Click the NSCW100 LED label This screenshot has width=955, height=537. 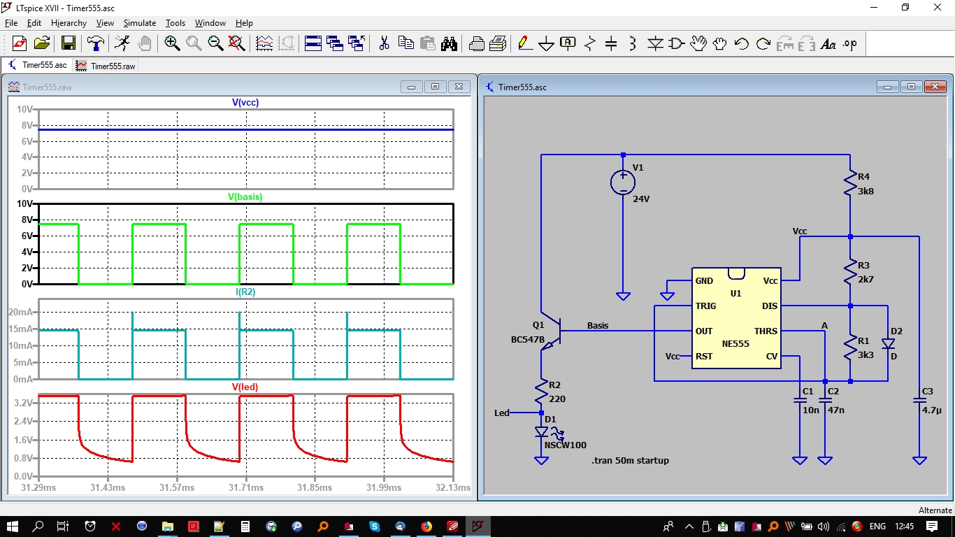pos(566,445)
